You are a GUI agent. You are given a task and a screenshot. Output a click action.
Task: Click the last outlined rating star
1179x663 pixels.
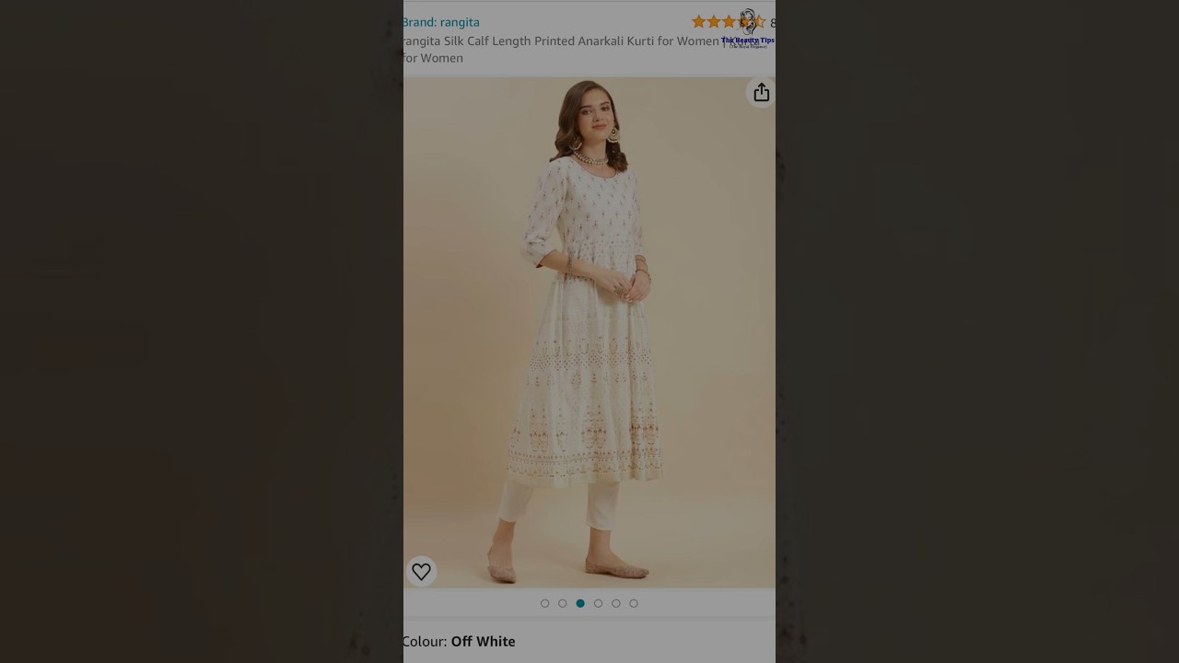[759, 21]
